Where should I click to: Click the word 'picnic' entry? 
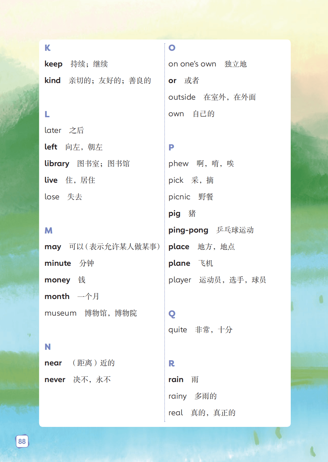179,197
